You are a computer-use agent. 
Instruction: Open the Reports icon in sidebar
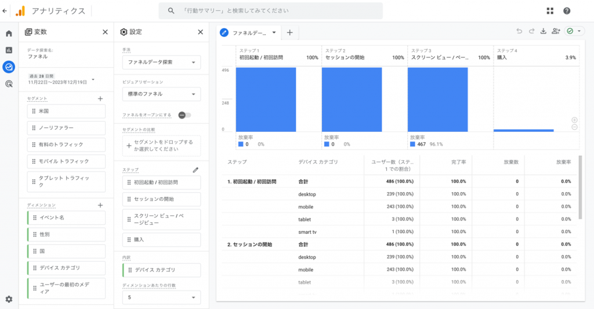point(9,50)
